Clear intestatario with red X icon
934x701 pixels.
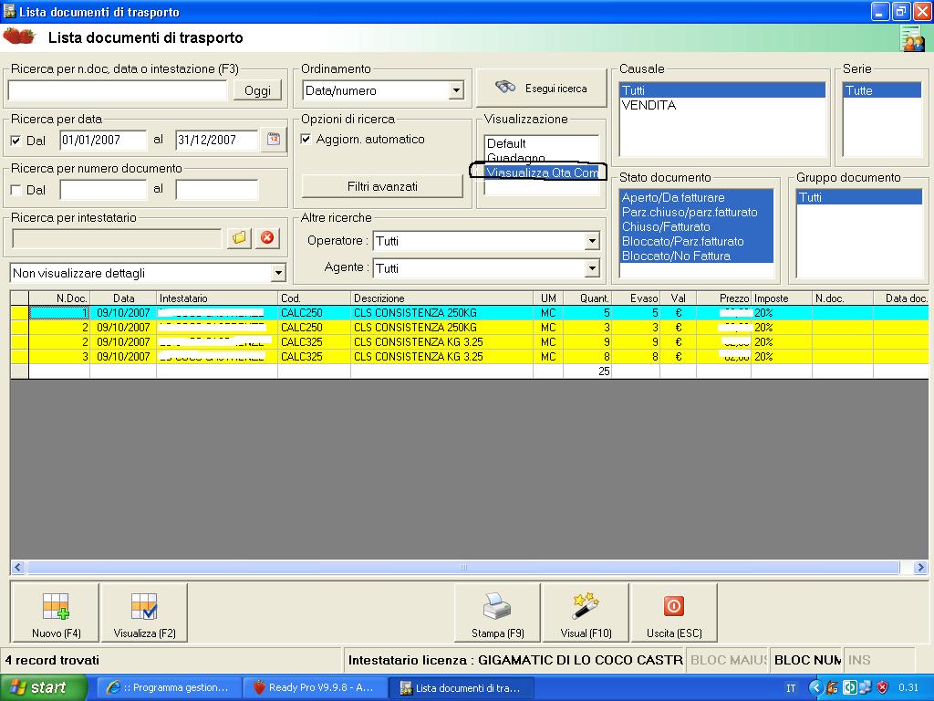[267, 237]
